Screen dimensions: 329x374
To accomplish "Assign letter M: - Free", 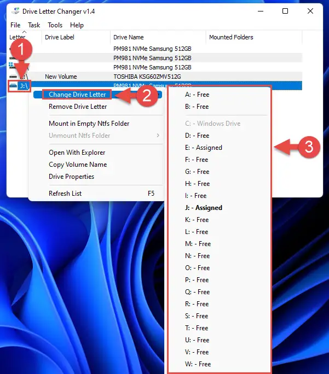I will click(198, 244).
